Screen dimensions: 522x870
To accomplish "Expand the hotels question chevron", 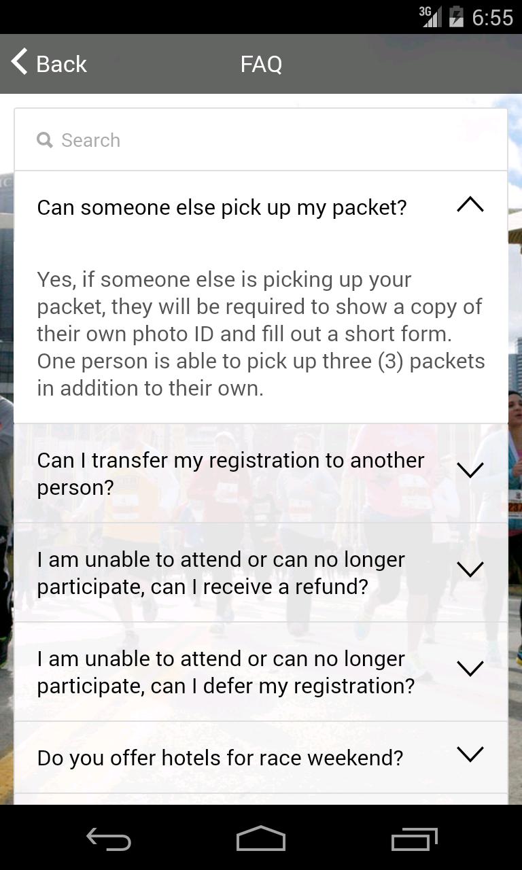I will 470,754.
